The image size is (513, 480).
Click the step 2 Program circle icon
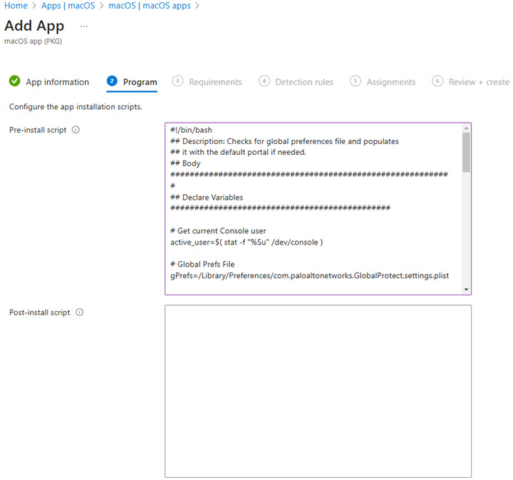tap(112, 81)
